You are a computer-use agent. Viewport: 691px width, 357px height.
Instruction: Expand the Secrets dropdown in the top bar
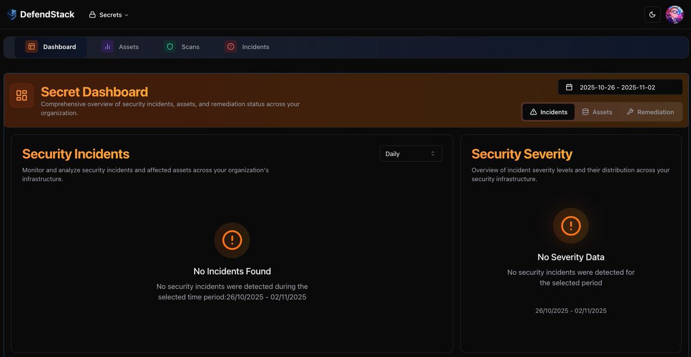(109, 14)
